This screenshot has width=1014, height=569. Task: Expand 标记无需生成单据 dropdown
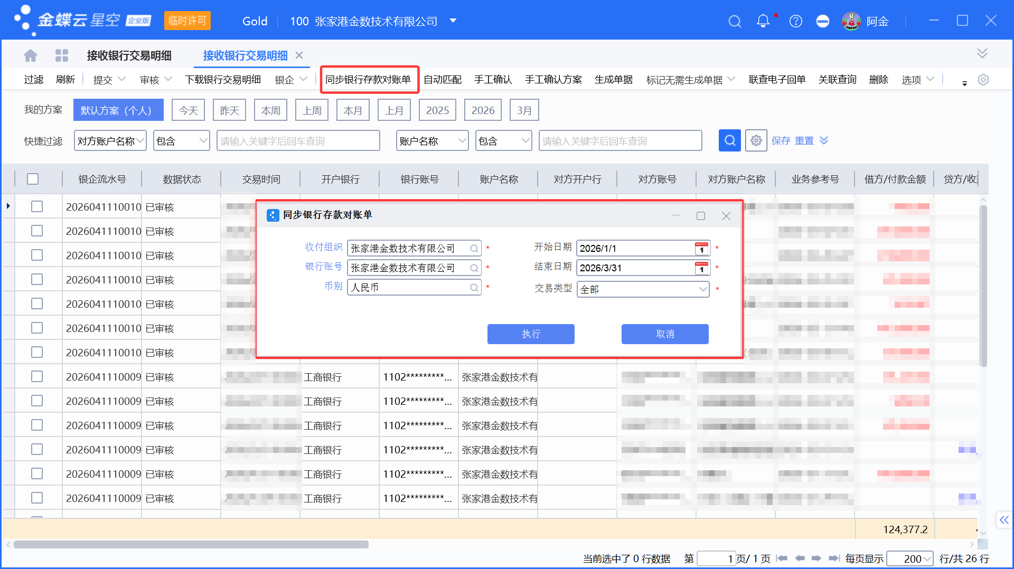pyautogui.click(x=731, y=79)
